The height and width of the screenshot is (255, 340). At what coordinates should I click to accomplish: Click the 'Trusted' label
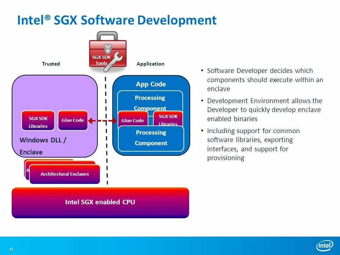click(x=51, y=64)
